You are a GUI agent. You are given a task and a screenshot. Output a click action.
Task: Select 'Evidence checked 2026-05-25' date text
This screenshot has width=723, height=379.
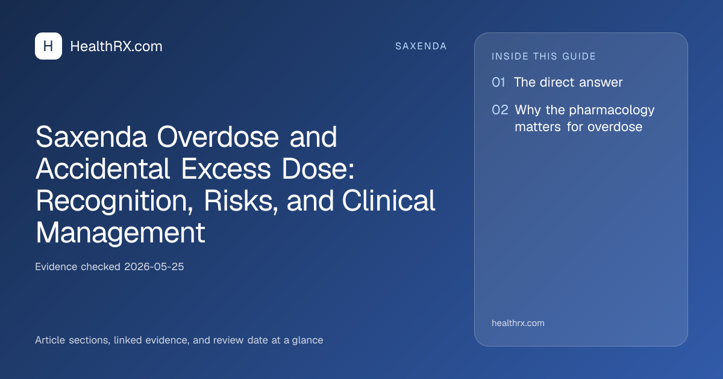click(x=110, y=267)
